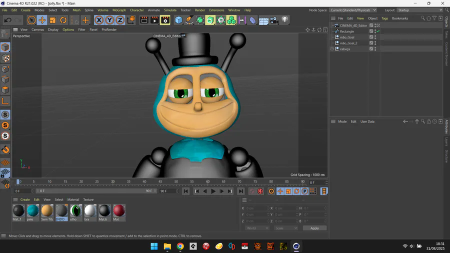Screen dimensions: 450x253
Task: Toggle Y axis lock
Action: pyautogui.click(x=109, y=20)
